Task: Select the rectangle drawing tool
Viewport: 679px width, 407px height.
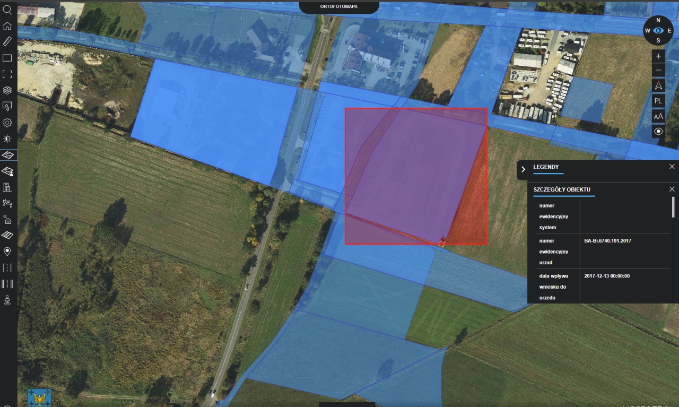Action: 7,58
